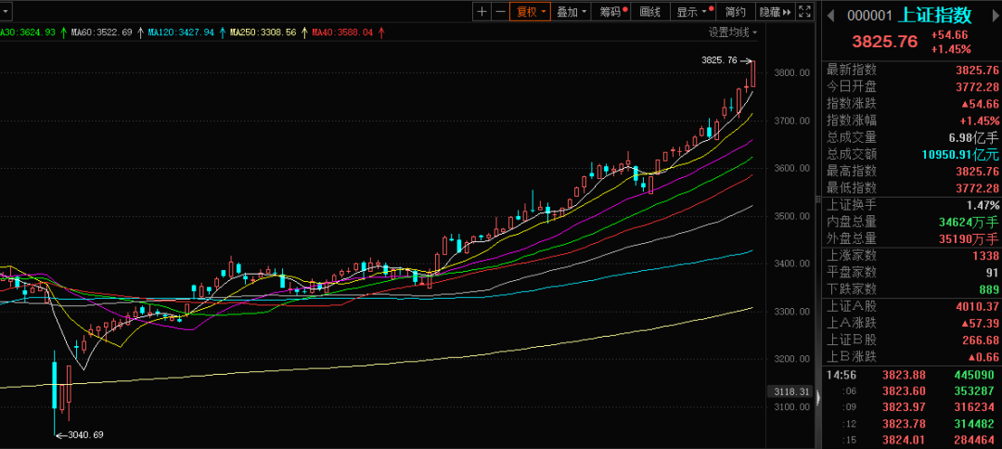
Task: Click the panel splitter handle beside tick list
Action: (818, 399)
